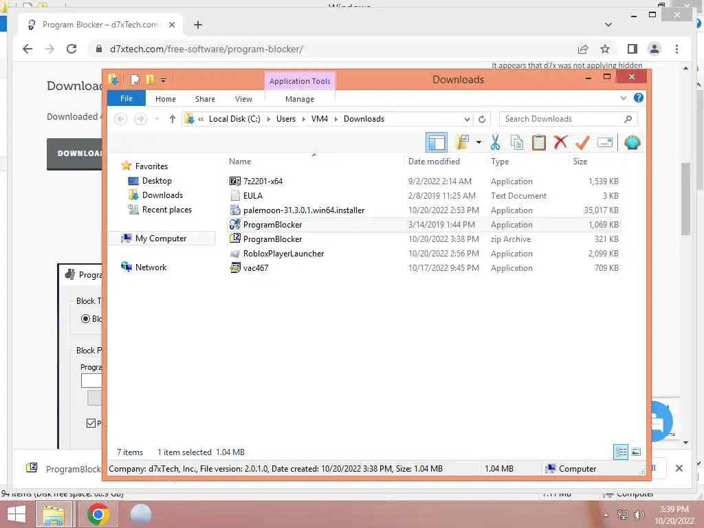Select Desktop under Favorites
The height and width of the screenshot is (528, 704).
point(157,181)
